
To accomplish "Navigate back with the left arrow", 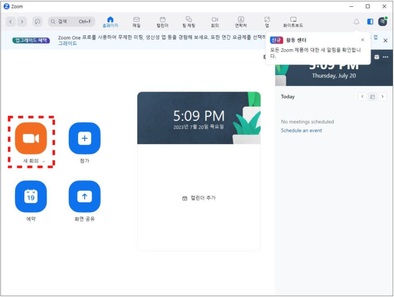I will (11, 22).
